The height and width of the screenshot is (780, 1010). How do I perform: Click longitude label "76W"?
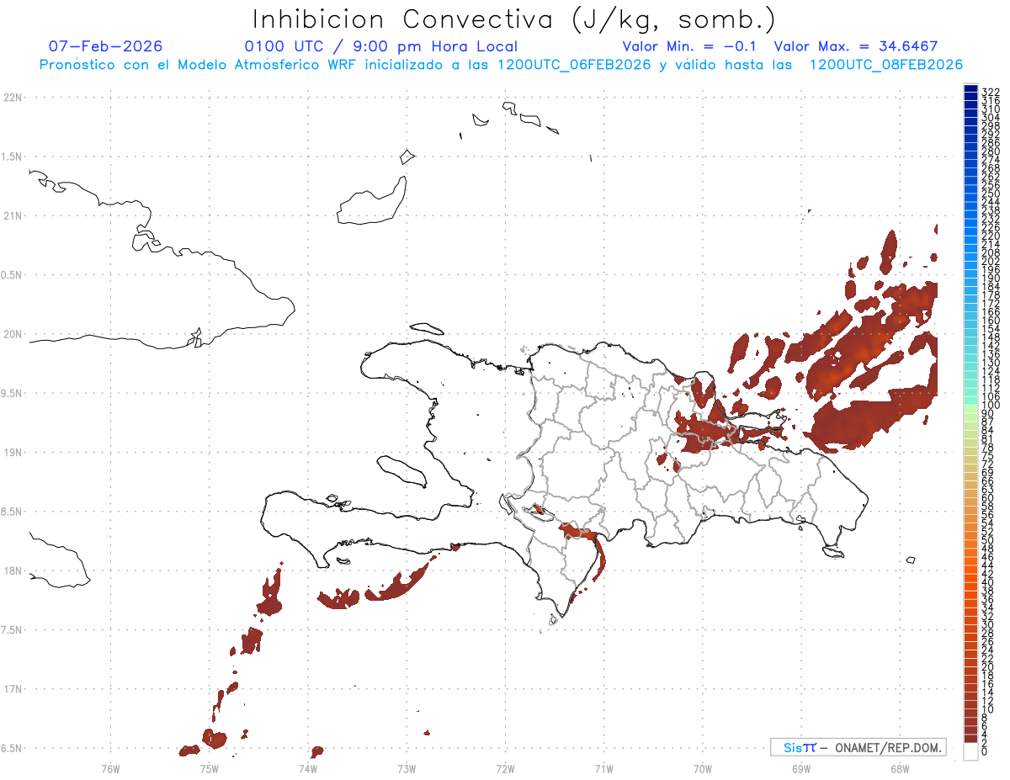coord(110,768)
